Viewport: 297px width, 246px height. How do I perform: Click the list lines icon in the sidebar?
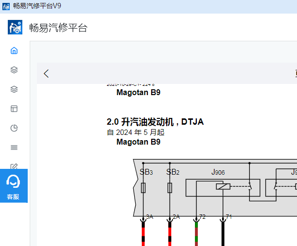14,148
